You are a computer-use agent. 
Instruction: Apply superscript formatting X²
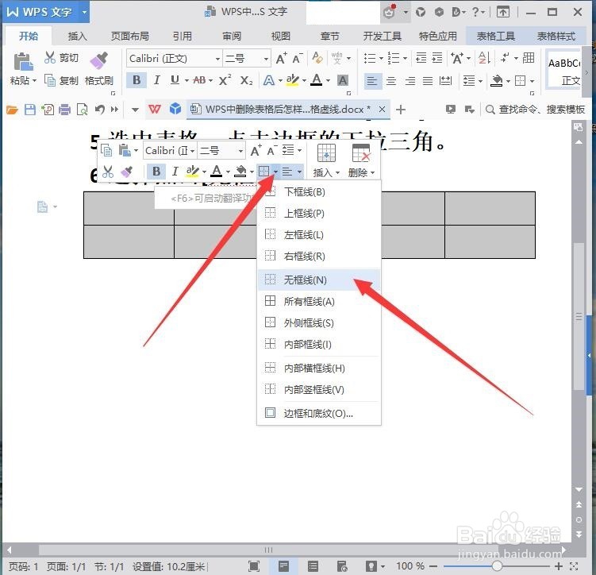point(225,80)
